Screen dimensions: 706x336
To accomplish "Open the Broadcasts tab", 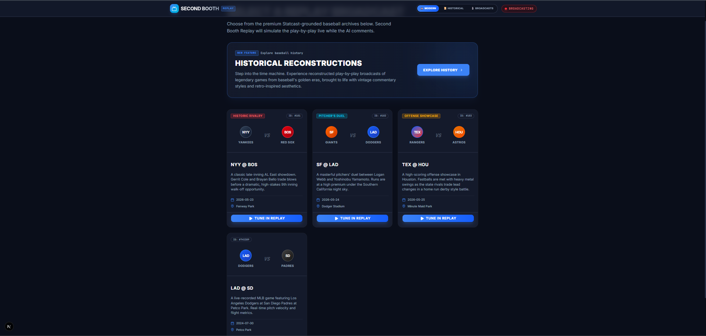I will click(x=483, y=8).
